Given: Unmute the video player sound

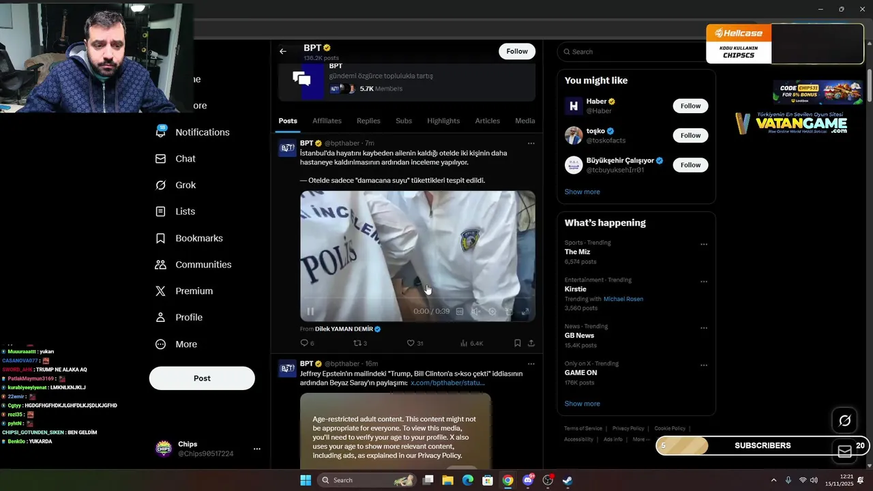Looking at the screenshot, I should pyautogui.click(x=475, y=311).
